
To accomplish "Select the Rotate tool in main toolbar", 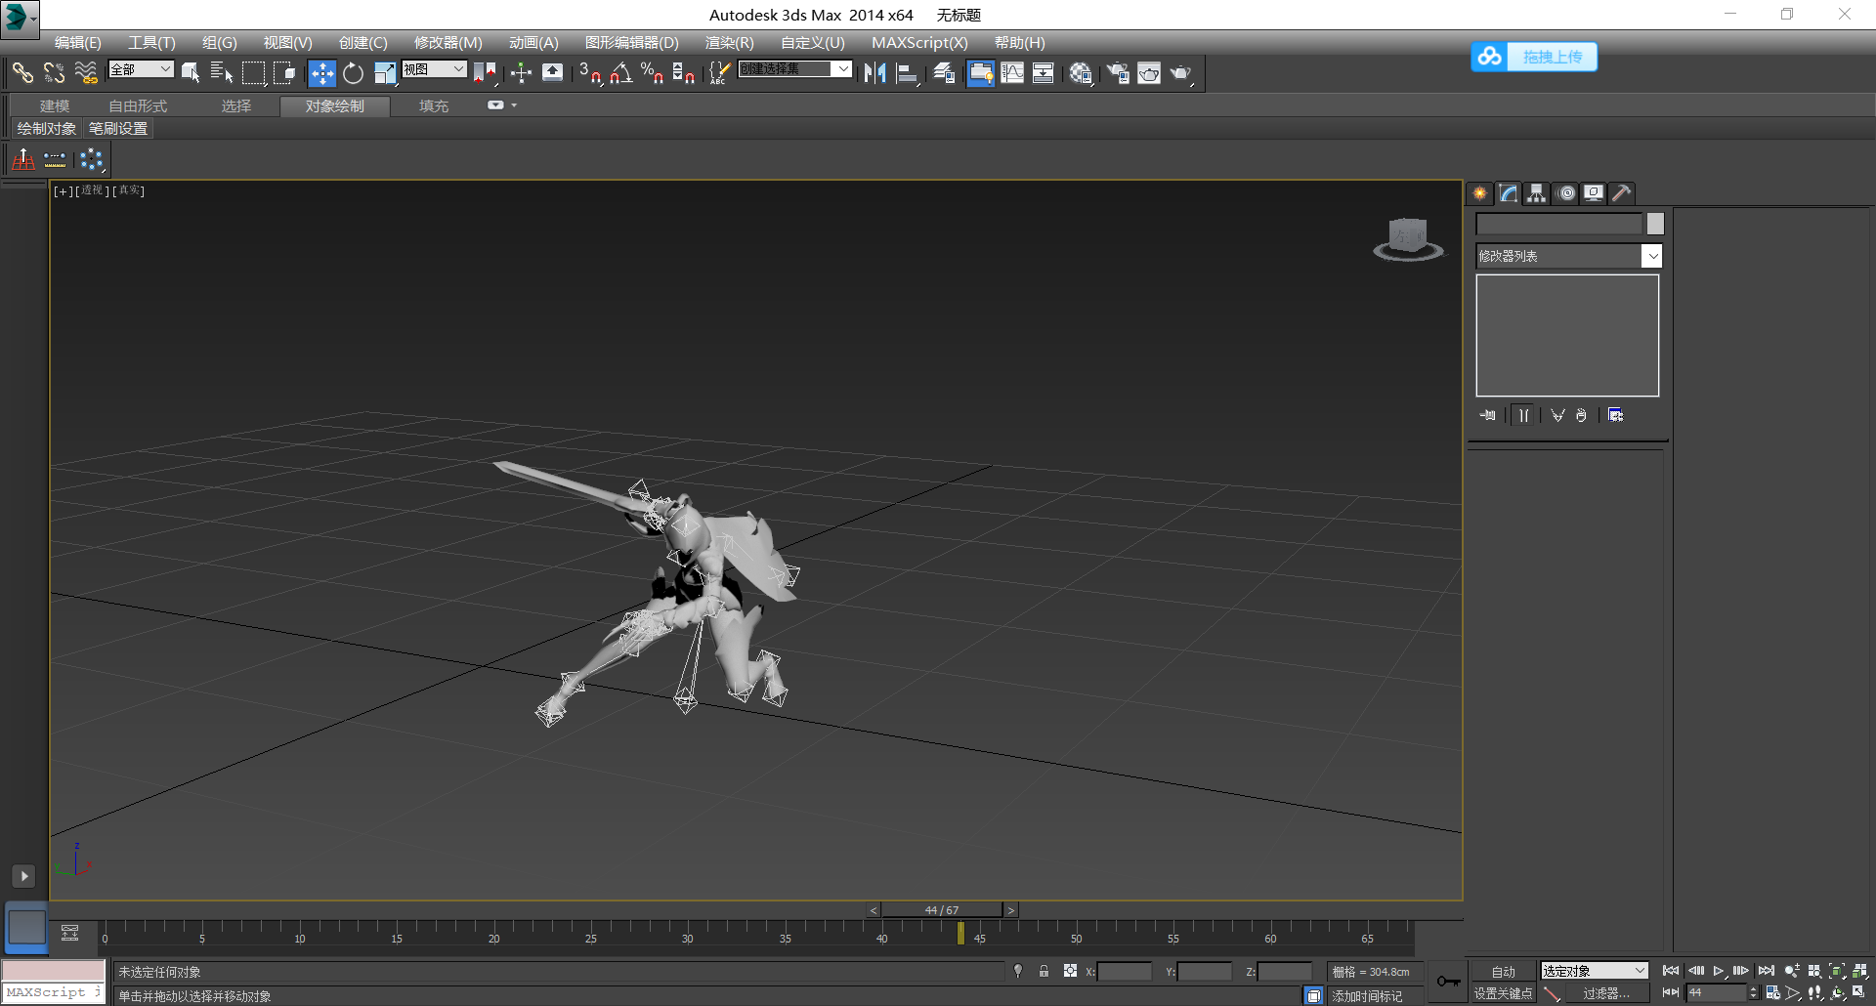I will point(353,73).
